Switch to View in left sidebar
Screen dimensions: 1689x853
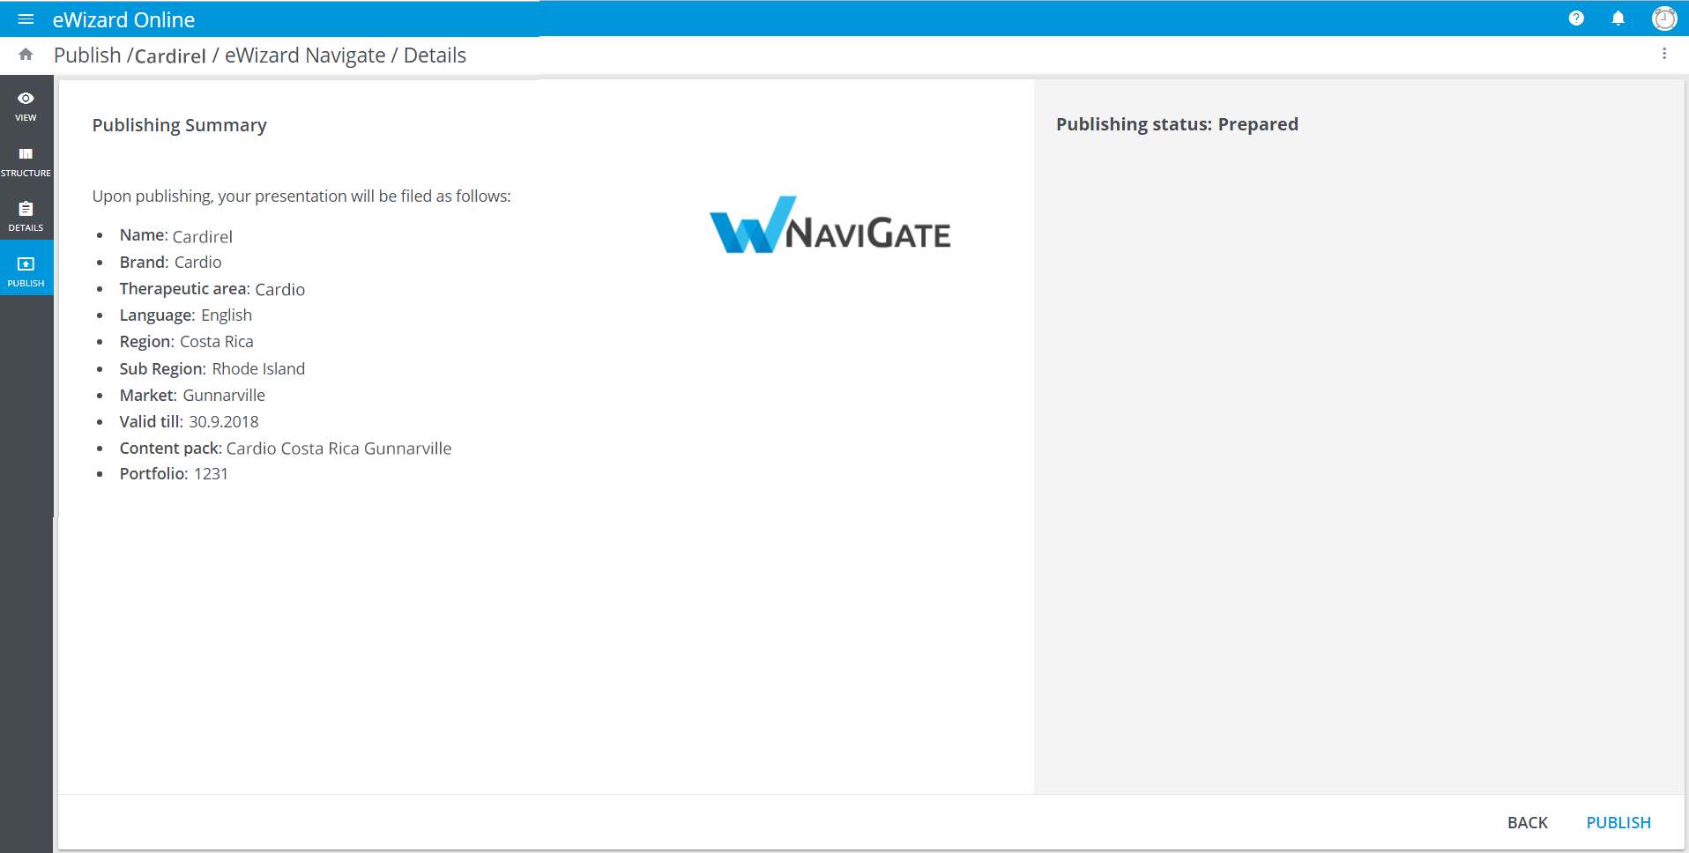pos(26,106)
